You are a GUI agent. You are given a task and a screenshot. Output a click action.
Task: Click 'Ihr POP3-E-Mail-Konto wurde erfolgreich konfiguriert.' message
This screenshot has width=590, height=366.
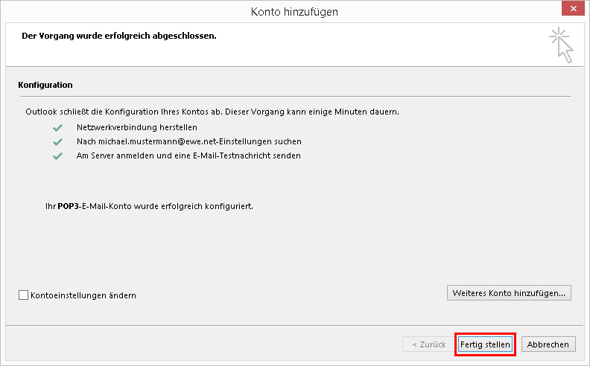(150, 206)
